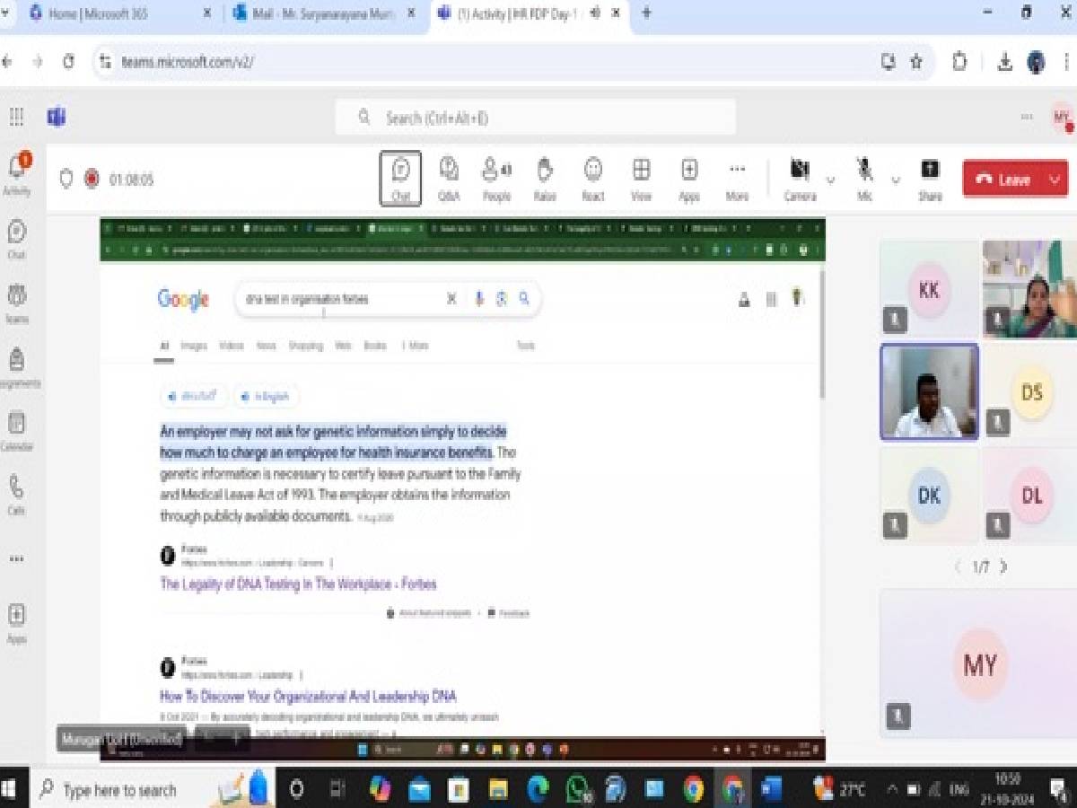Raise your hand in the meeting

pos(545,178)
